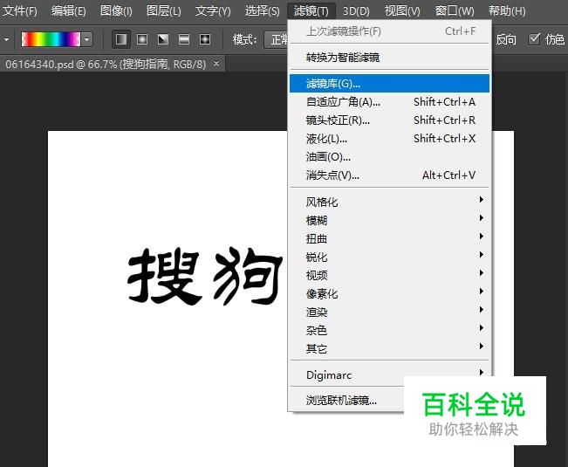
Task: Expand the tool preset picker arrow
Action: pos(6,39)
